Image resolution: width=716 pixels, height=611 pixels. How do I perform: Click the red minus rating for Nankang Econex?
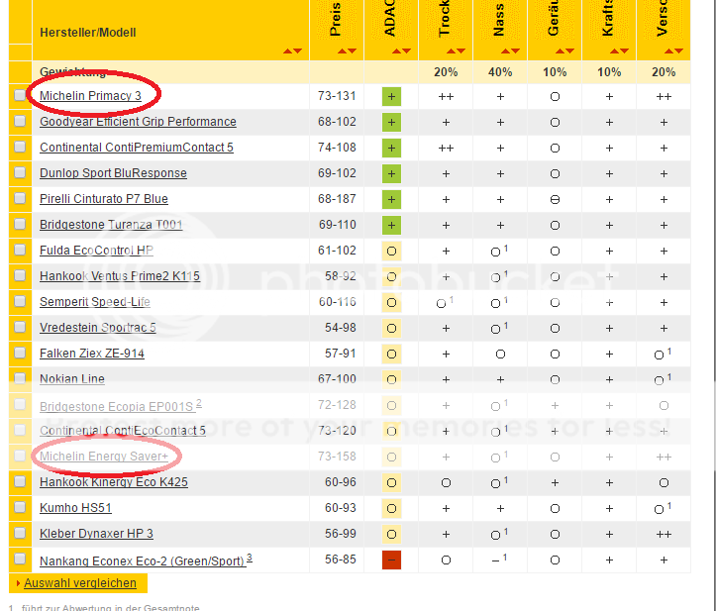click(391, 560)
